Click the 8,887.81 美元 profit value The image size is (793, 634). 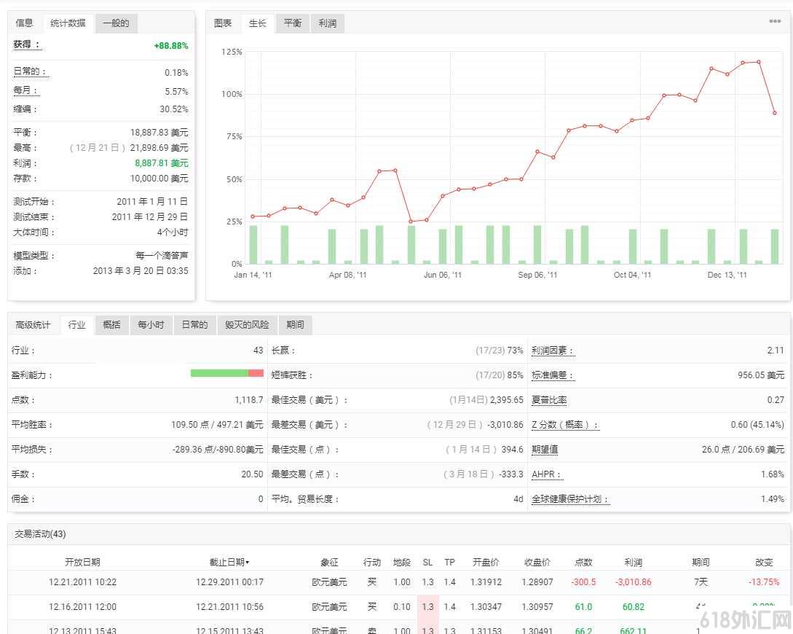162,163
